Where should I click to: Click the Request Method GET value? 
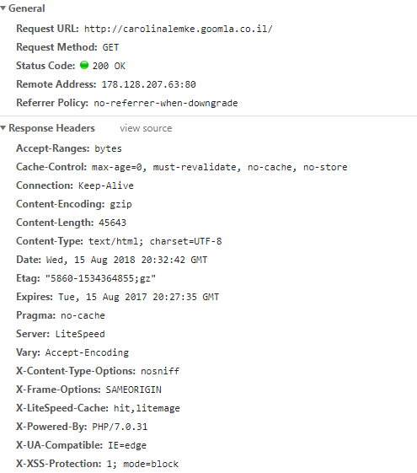(110, 47)
